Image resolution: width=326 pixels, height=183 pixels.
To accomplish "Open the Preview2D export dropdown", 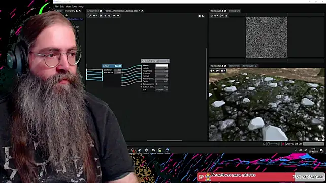I will (x=221, y=16).
